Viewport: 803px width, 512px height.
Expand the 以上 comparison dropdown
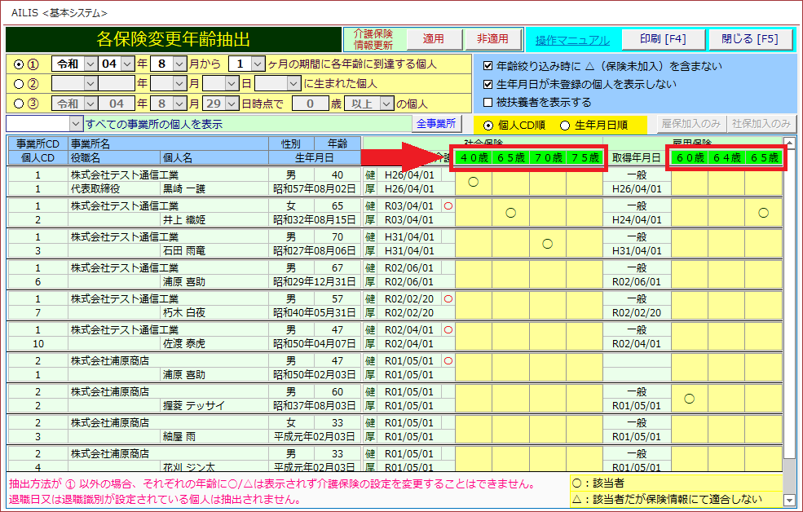[384, 104]
